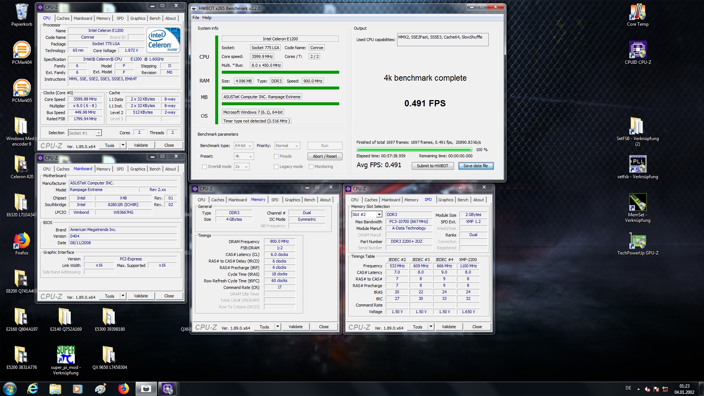Open Windows Media Player from the taskbar

(x=78, y=389)
